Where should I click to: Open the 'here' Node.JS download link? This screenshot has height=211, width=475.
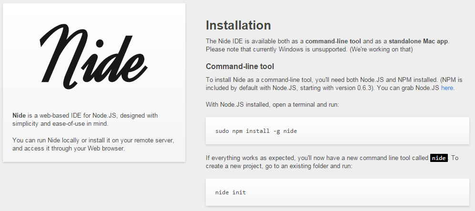point(447,88)
